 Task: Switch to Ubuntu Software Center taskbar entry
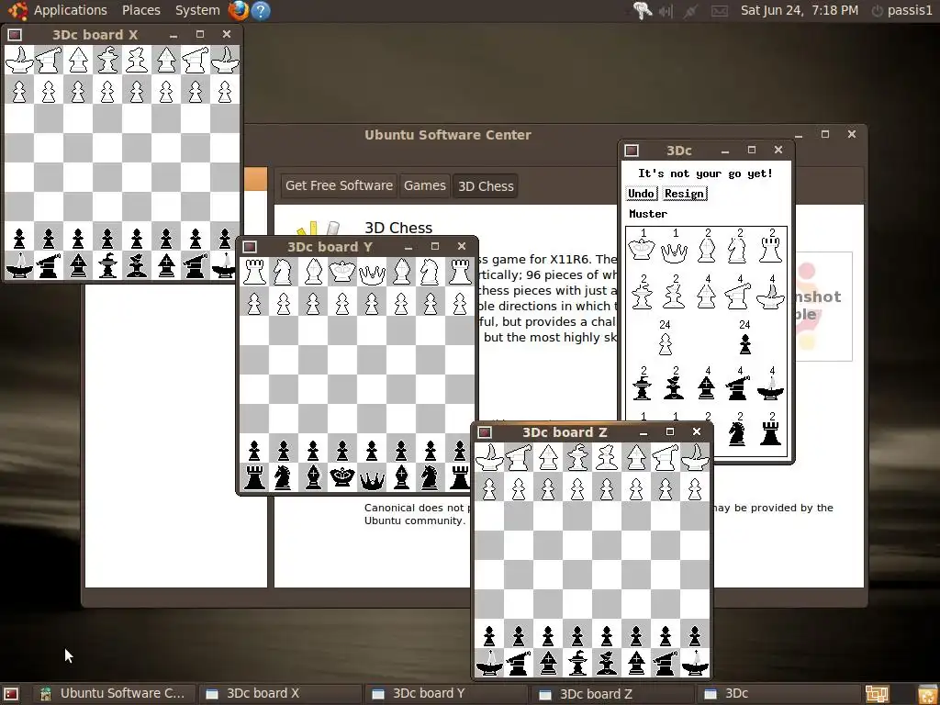pos(113,694)
